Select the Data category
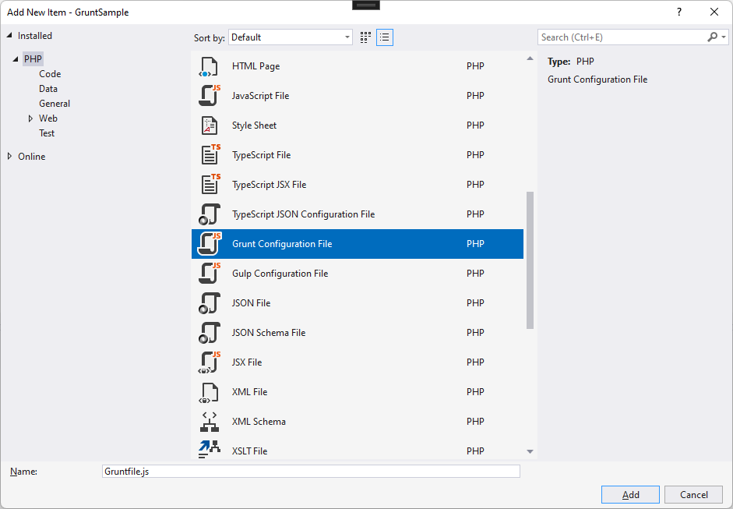 [x=48, y=89]
